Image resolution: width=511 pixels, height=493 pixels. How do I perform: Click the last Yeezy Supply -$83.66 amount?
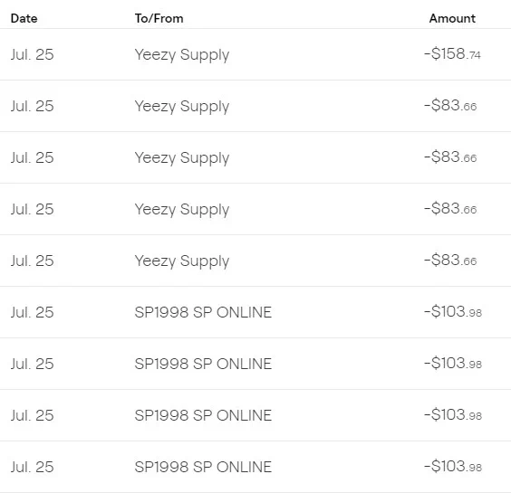(450, 260)
